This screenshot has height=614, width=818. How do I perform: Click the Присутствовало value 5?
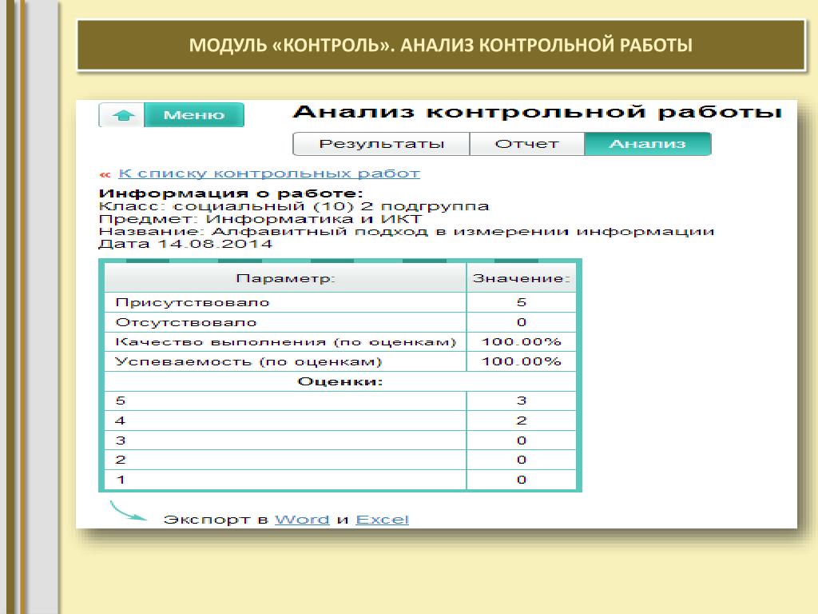[x=521, y=302]
